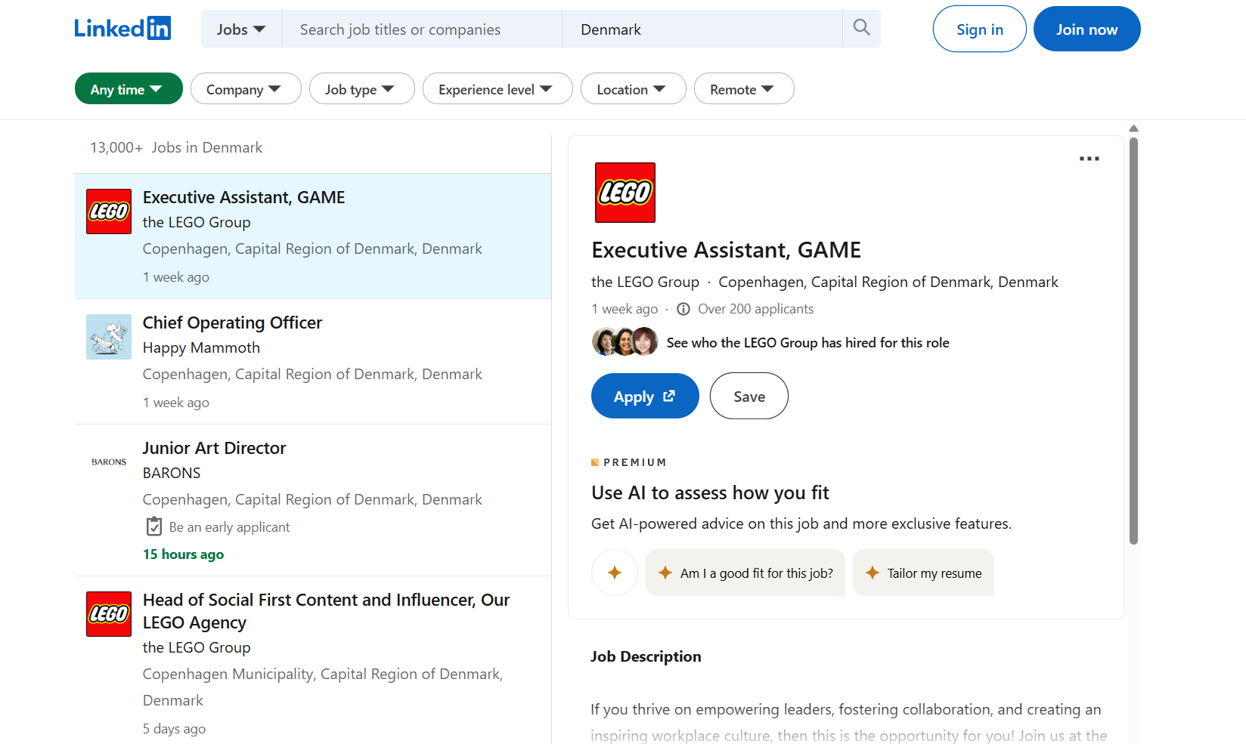Click Happy Mammoth company logo

coord(109,337)
